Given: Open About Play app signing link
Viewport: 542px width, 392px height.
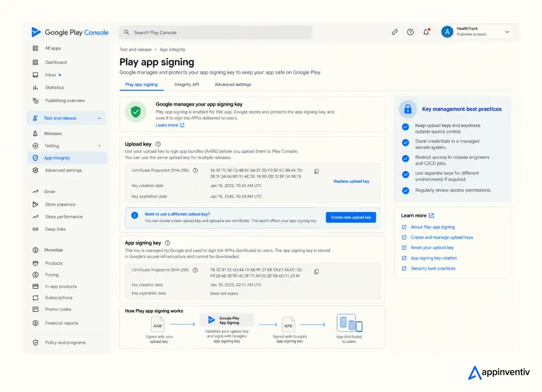Looking at the screenshot, I should click(x=433, y=227).
